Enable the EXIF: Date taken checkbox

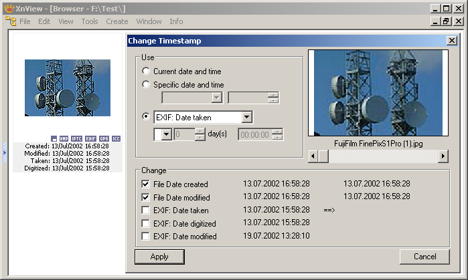click(146, 211)
